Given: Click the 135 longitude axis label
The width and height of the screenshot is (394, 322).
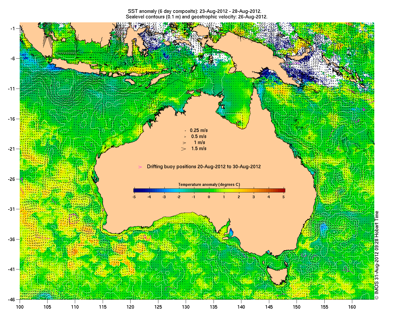Looking at the screenshot, I should coord(214,307).
